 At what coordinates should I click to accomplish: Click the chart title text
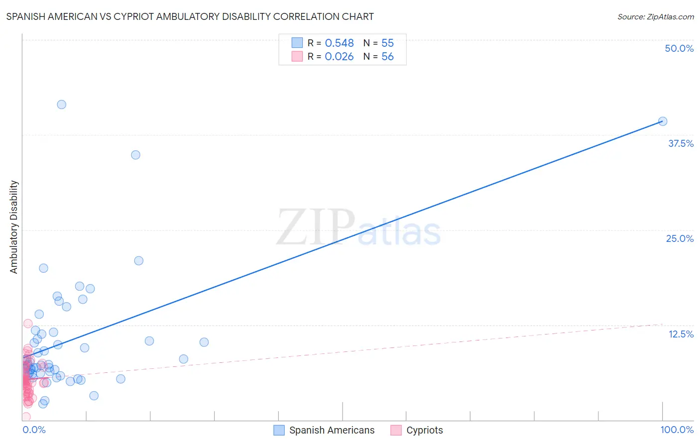[x=190, y=16]
